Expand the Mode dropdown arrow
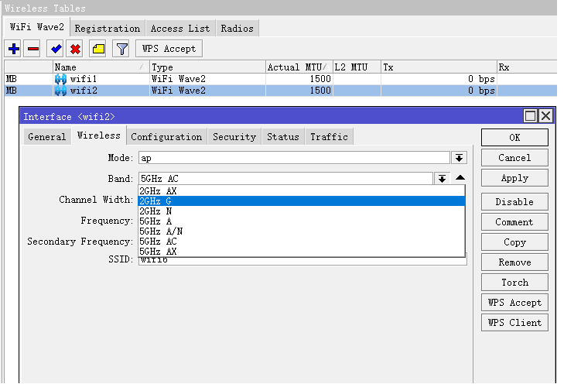Viewport: 564px width, 384px height. click(x=460, y=158)
